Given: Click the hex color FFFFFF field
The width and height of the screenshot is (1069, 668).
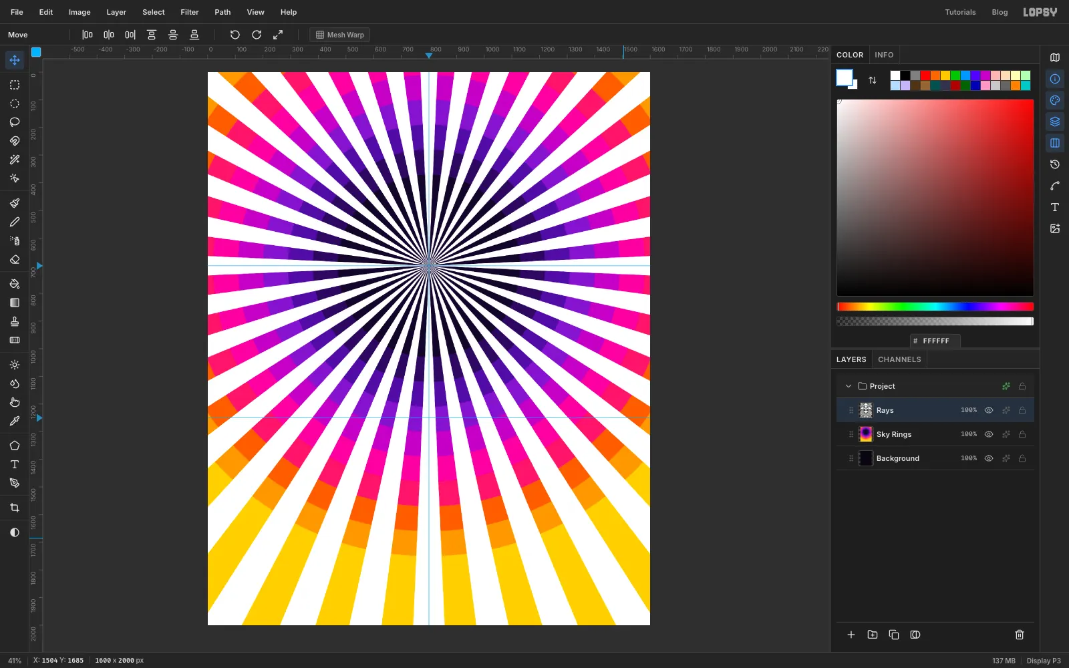Looking at the screenshot, I should (x=935, y=341).
